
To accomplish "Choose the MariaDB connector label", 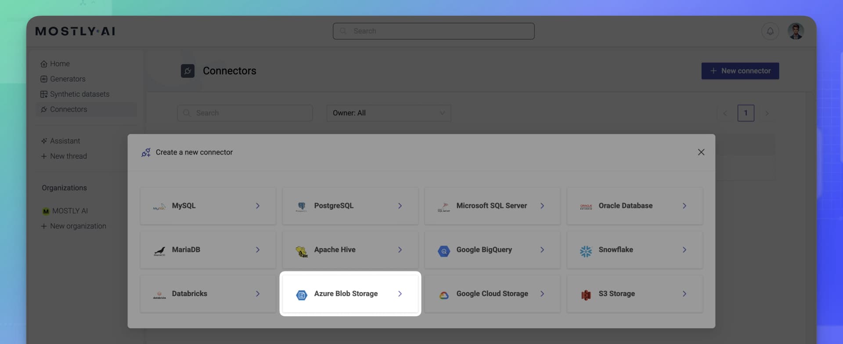I will coord(186,250).
